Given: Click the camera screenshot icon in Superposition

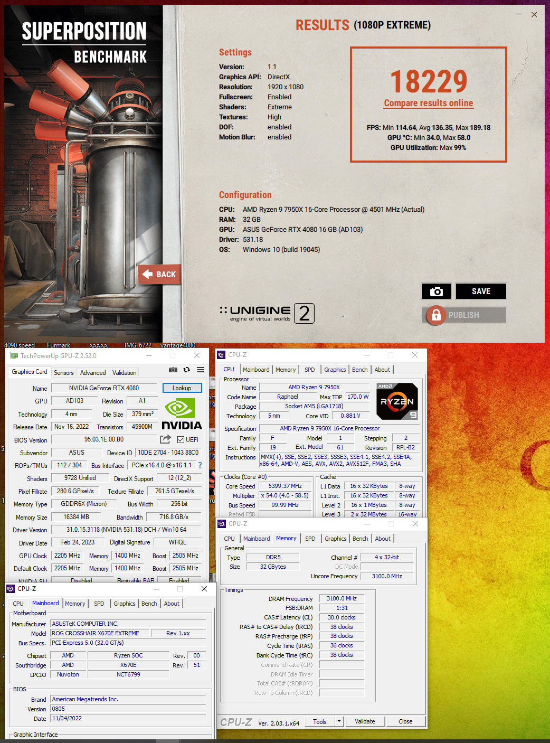Looking at the screenshot, I should point(436,291).
